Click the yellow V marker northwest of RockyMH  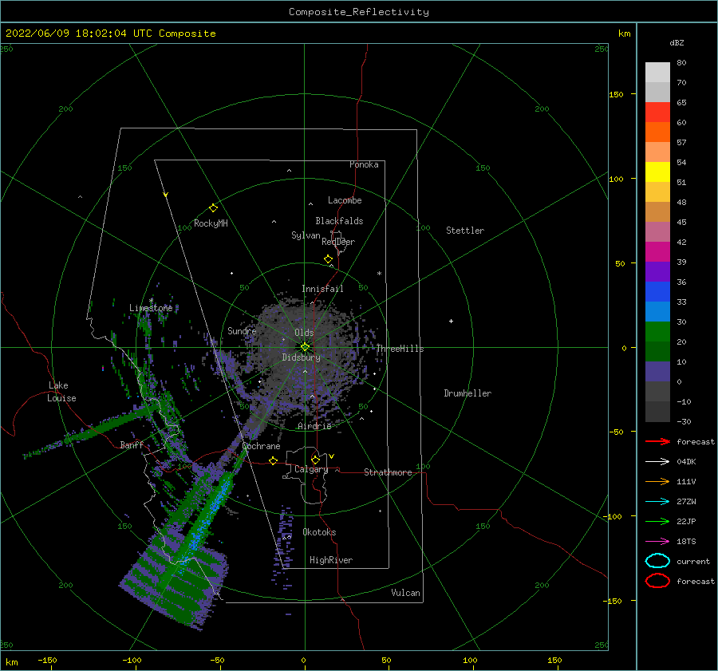coord(166,195)
